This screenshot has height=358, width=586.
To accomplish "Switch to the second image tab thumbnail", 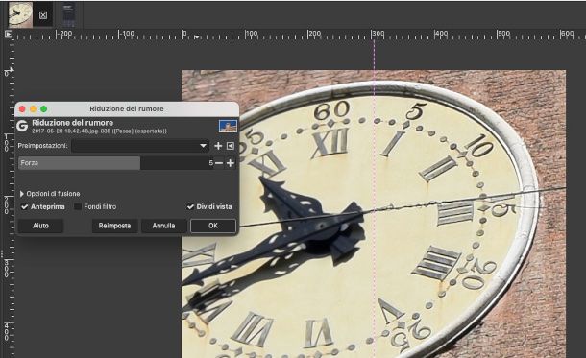I will [69, 14].
